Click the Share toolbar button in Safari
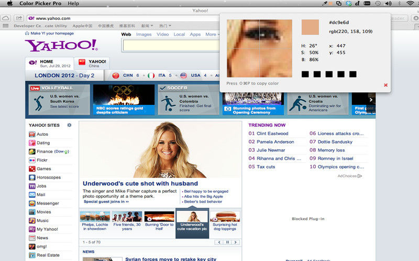The image size is (419, 261). click(x=18, y=18)
